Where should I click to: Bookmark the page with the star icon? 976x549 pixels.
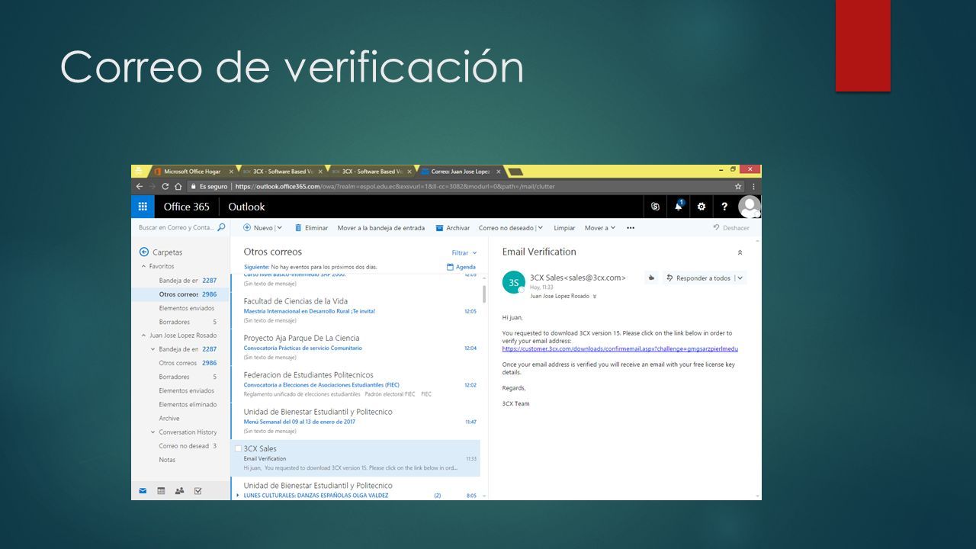(x=737, y=186)
